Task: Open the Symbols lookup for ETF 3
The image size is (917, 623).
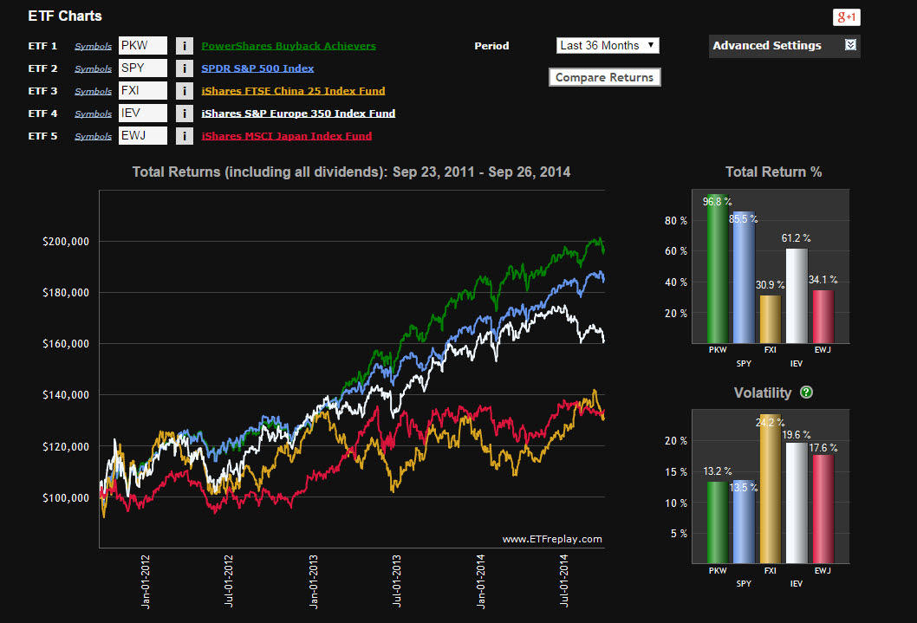Action: click(x=93, y=91)
